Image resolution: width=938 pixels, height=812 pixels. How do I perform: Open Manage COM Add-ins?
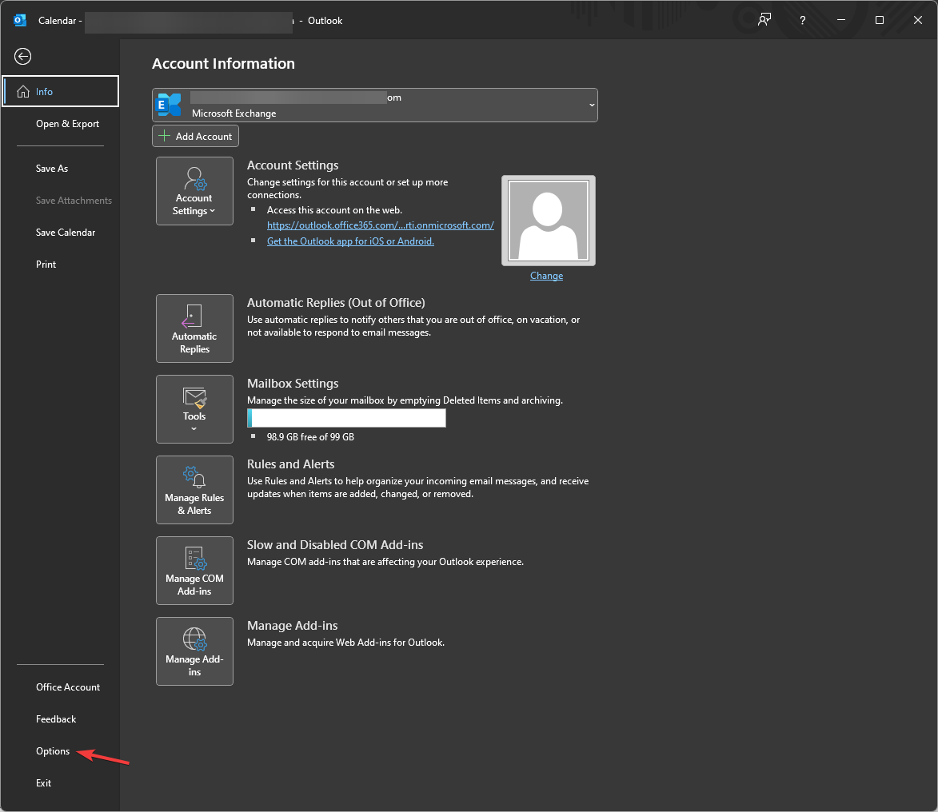pyautogui.click(x=194, y=571)
